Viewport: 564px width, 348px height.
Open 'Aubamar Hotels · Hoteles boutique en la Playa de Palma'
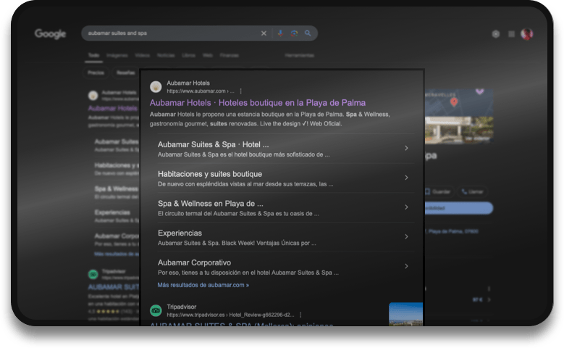pyautogui.click(x=258, y=103)
